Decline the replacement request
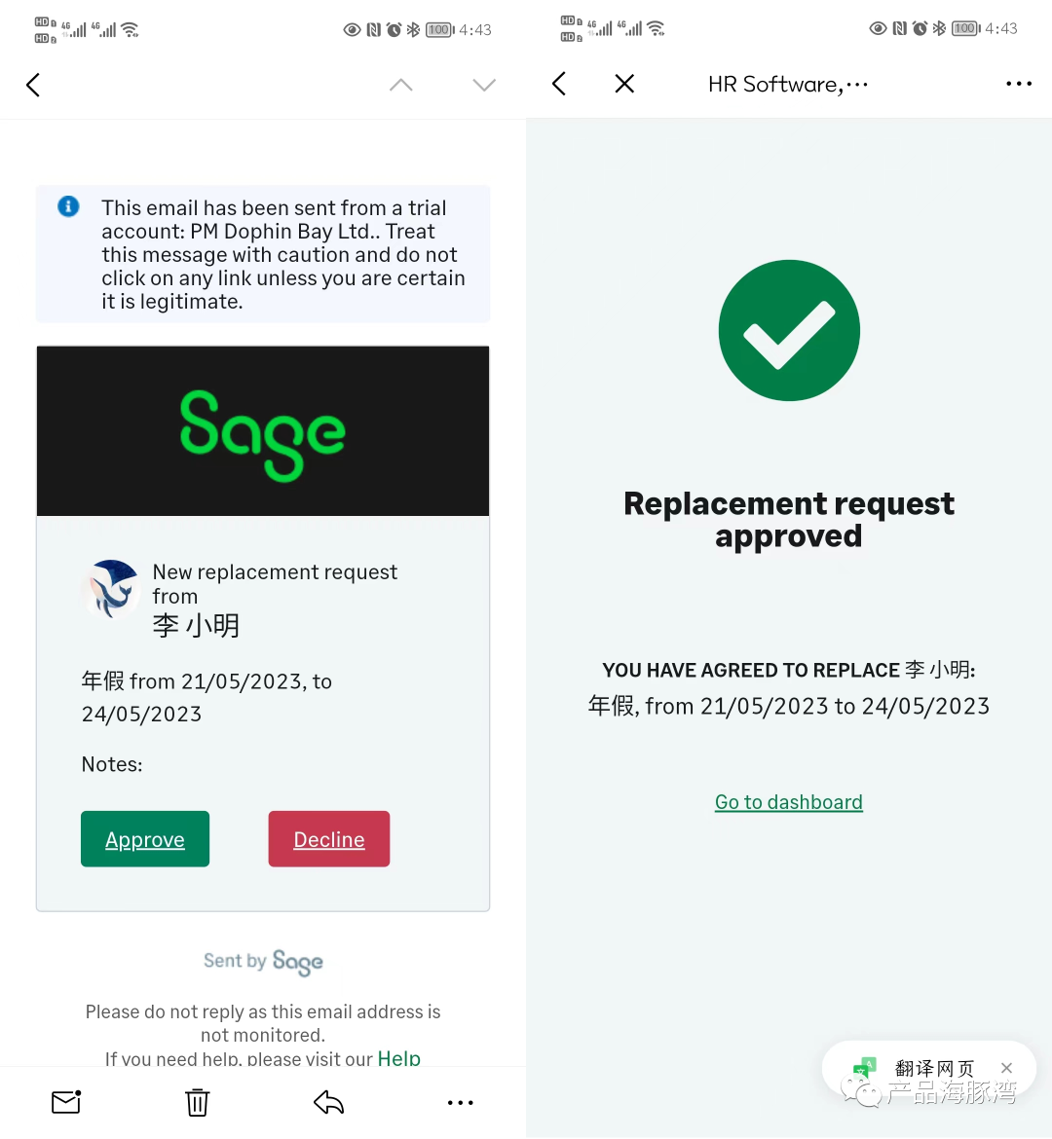The height and width of the screenshot is (1139, 1052). click(x=328, y=839)
